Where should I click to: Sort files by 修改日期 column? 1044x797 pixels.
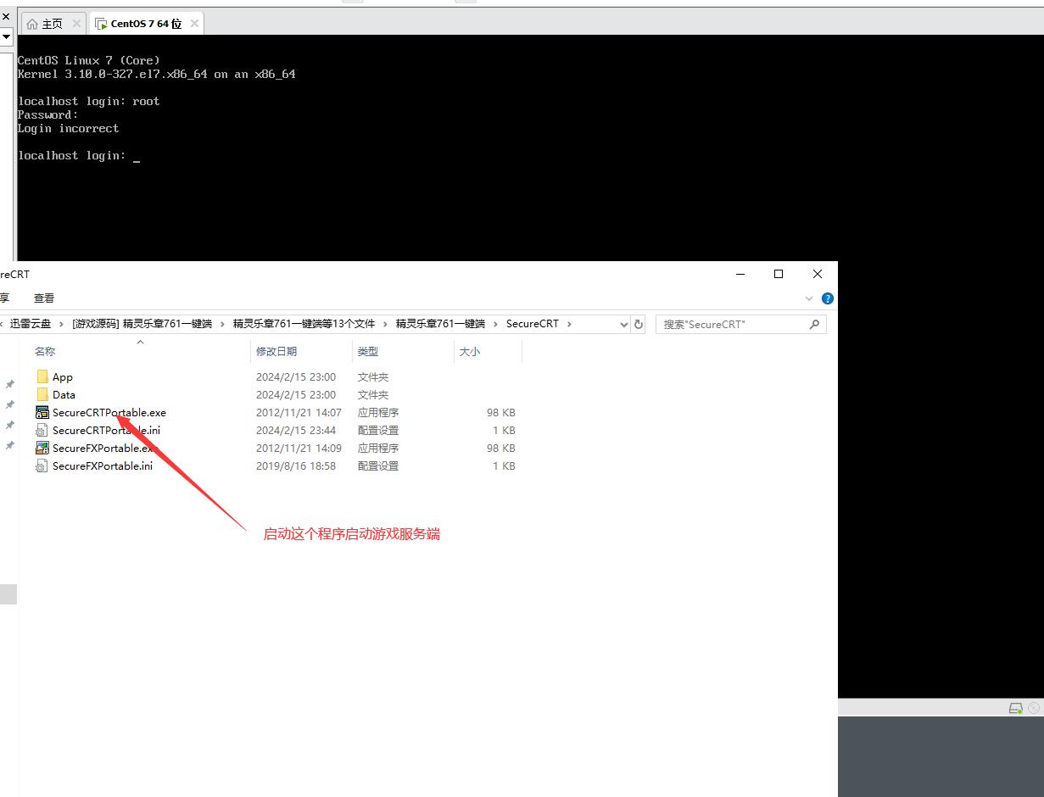276,352
